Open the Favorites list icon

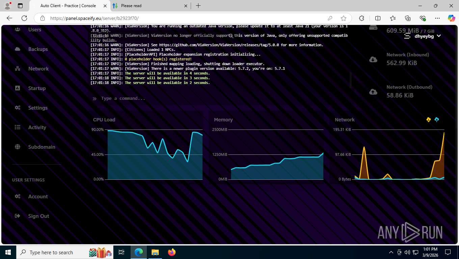coord(393,18)
